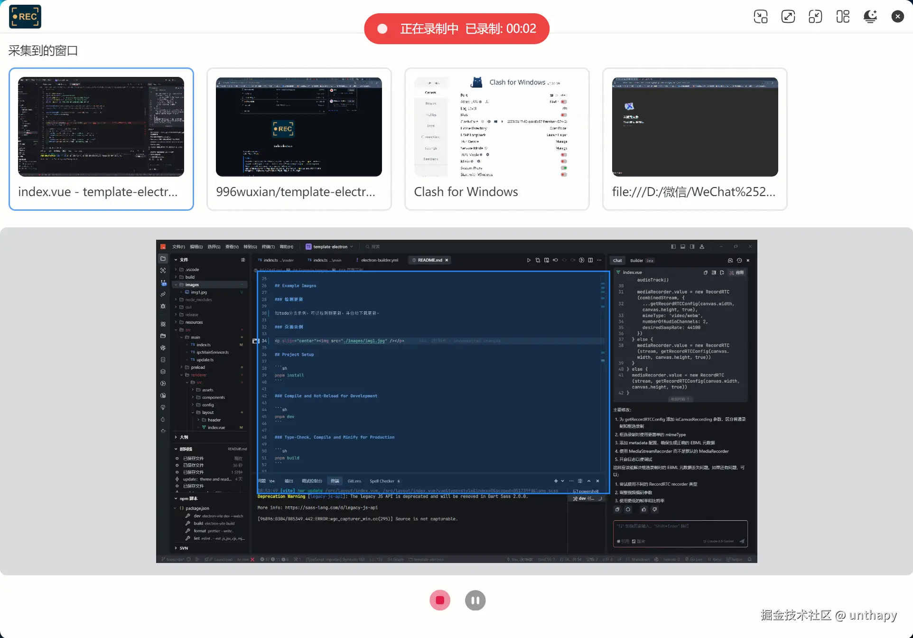Image resolution: width=913 pixels, height=638 pixels.
Task: Click the REC app logo
Action: pyautogui.click(x=25, y=17)
